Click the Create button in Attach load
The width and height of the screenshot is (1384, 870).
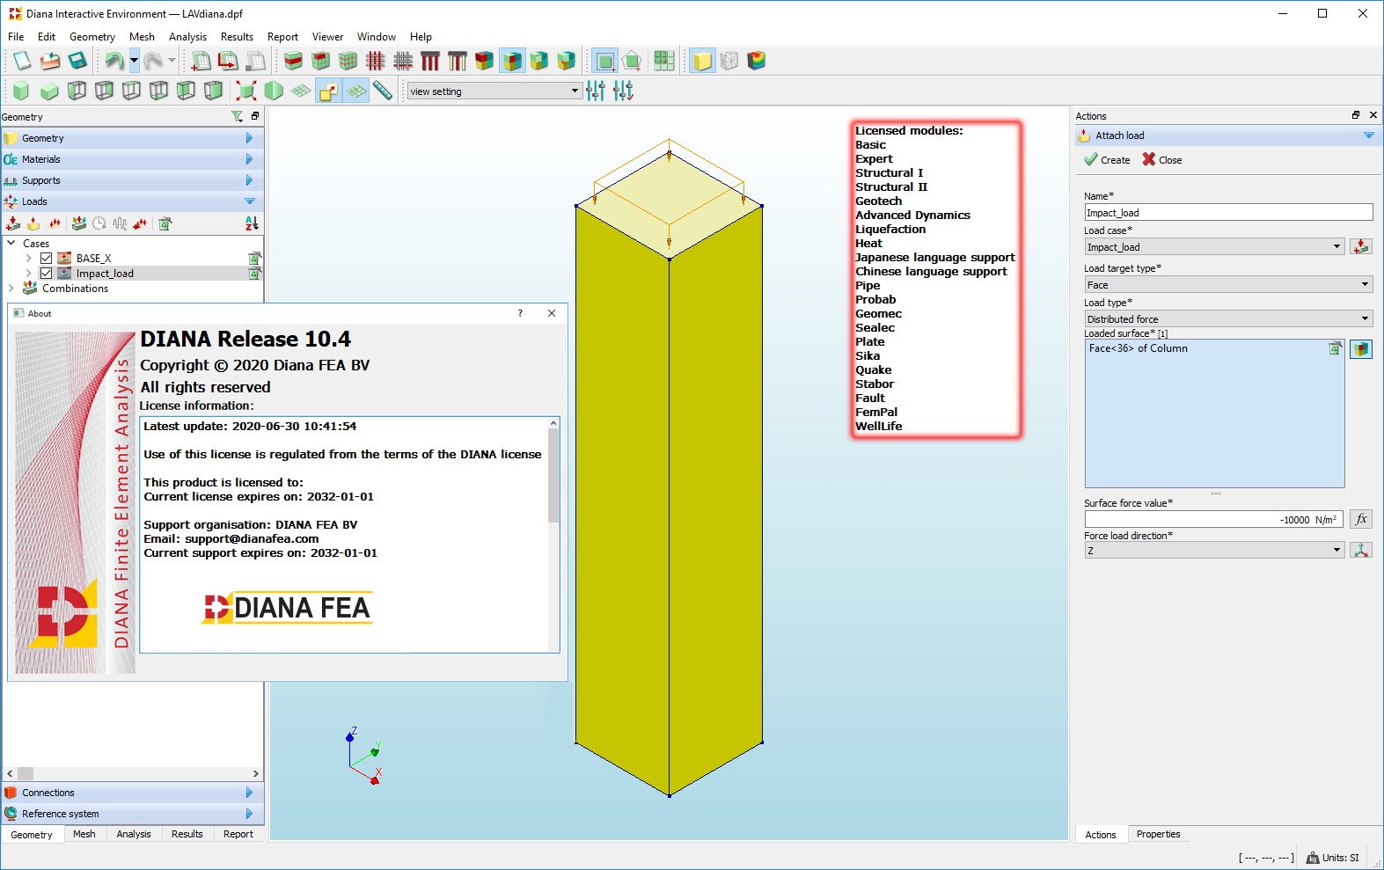[x=1107, y=160]
